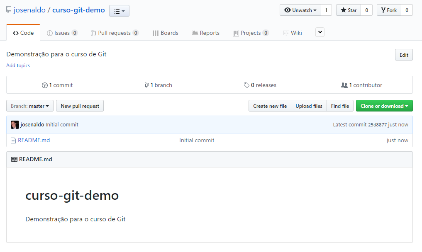Click the pull request icon on tab
422x252 pixels.
pyautogui.click(x=93, y=33)
